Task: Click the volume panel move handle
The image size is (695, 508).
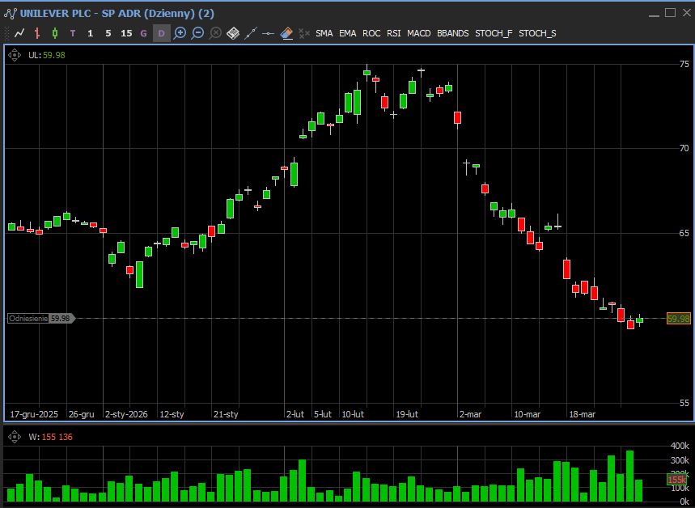Action: click(x=15, y=437)
